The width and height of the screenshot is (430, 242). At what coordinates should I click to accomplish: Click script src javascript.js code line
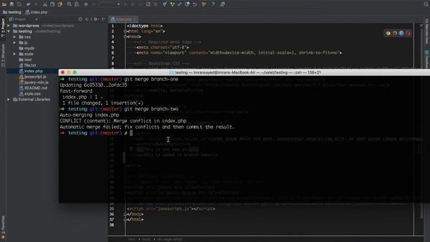(171, 209)
